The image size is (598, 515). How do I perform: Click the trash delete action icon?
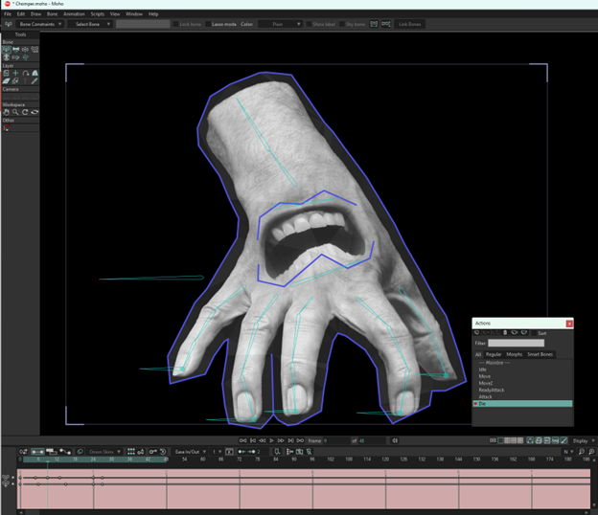pyautogui.click(x=505, y=333)
